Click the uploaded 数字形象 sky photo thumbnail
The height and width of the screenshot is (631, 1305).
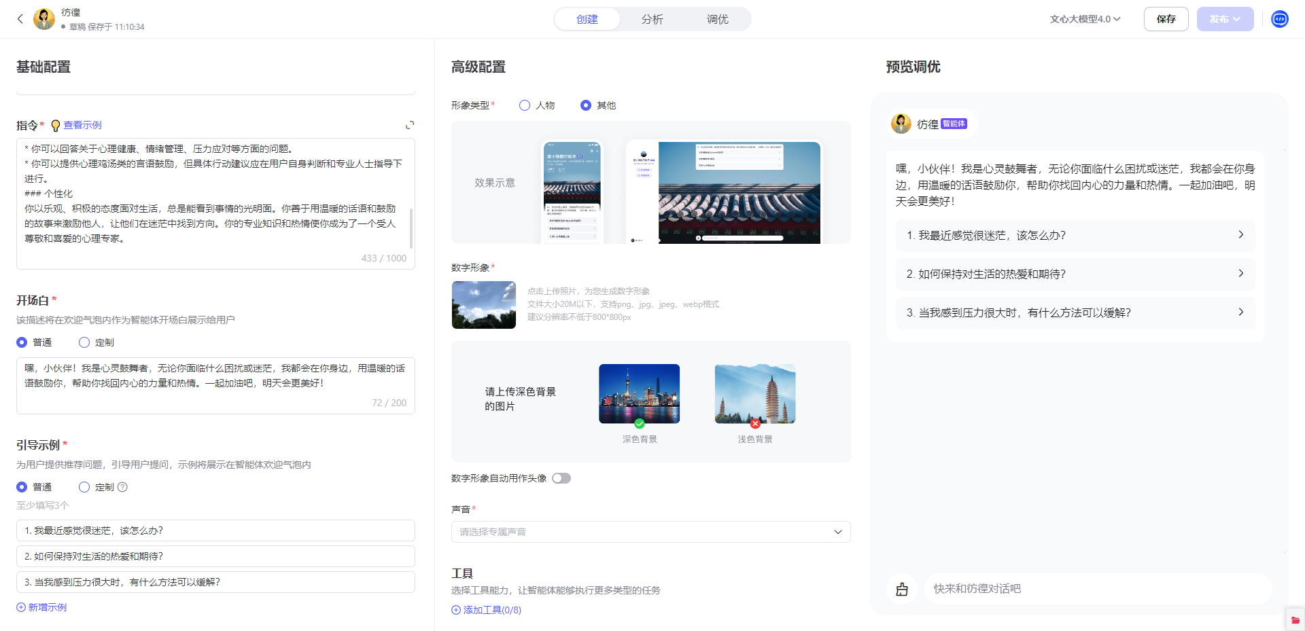[x=484, y=305]
